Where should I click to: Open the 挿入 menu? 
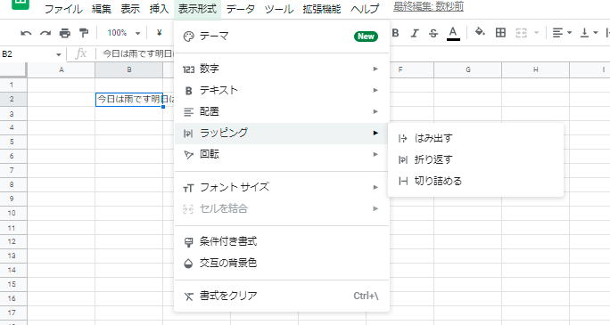pos(159,9)
